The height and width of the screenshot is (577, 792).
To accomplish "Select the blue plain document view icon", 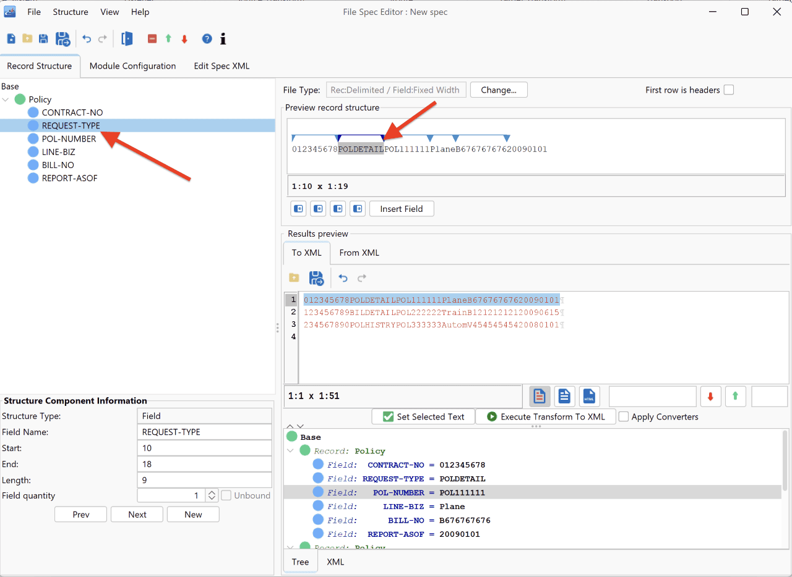I will [x=564, y=396].
